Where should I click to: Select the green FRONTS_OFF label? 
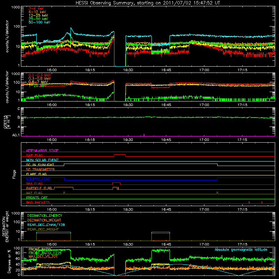click(37, 198)
